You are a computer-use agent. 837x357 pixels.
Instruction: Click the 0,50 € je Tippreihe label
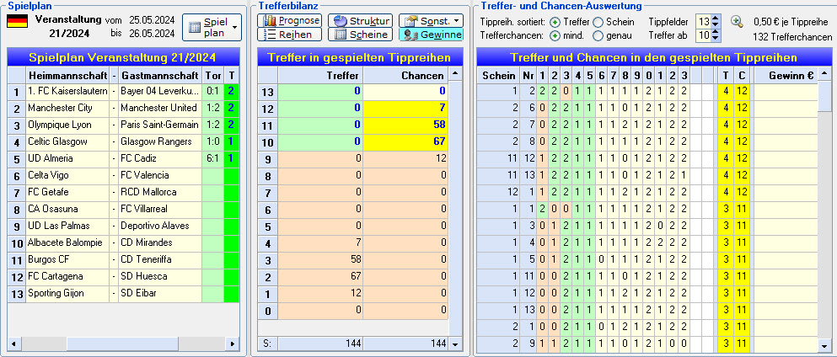click(x=792, y=22)
